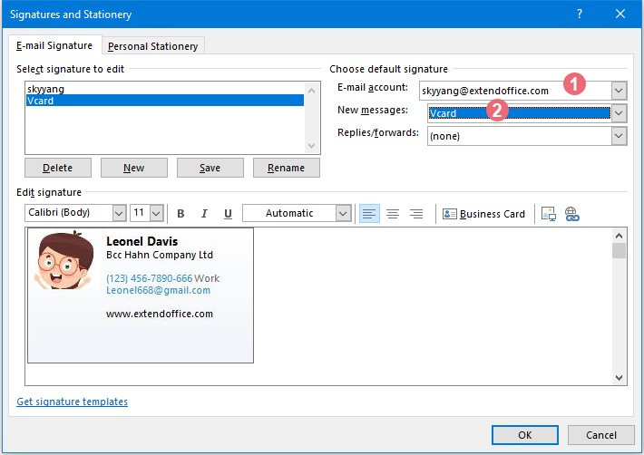Click the phone number (123) 456-7890-666
644x455 pixels.
click(x=149, y=278)
